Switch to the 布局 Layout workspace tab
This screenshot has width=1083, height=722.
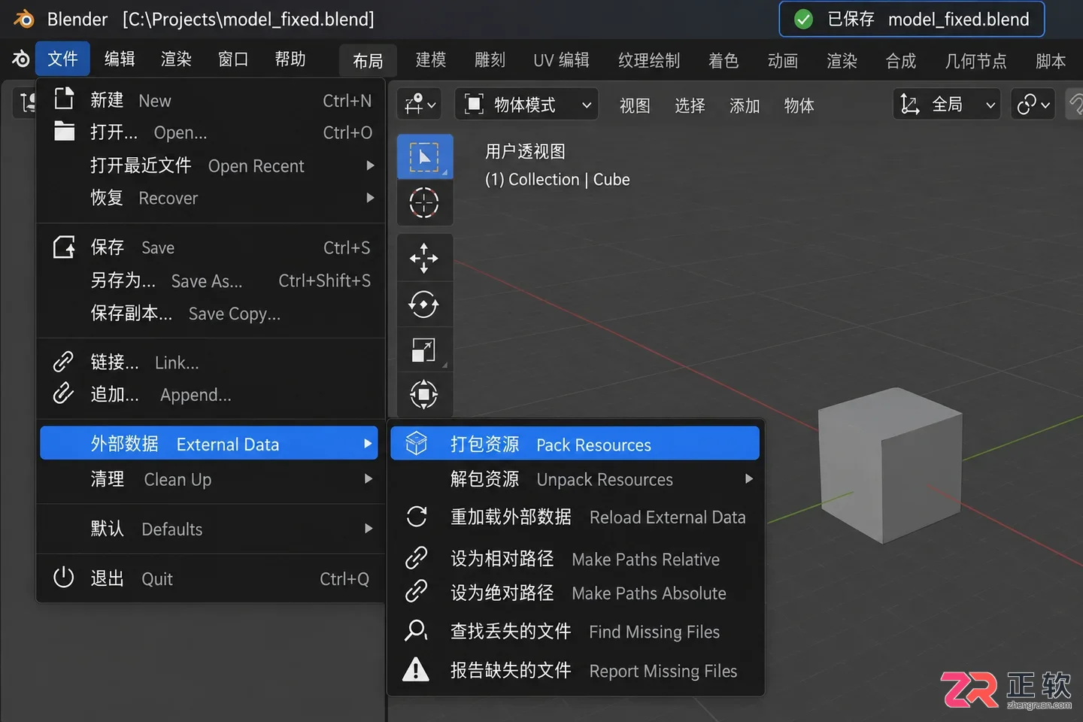(368, 61)
